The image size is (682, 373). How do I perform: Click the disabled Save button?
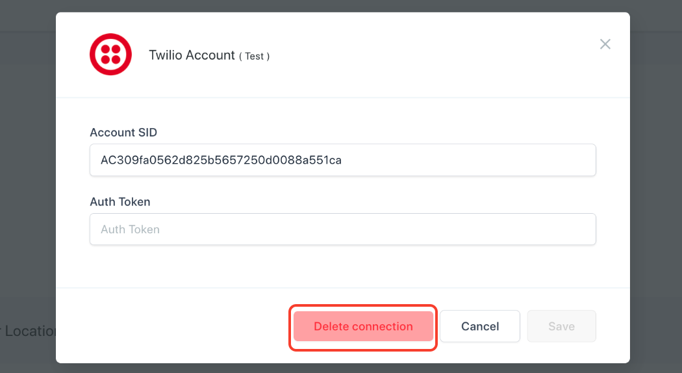(x=561, y=326)
